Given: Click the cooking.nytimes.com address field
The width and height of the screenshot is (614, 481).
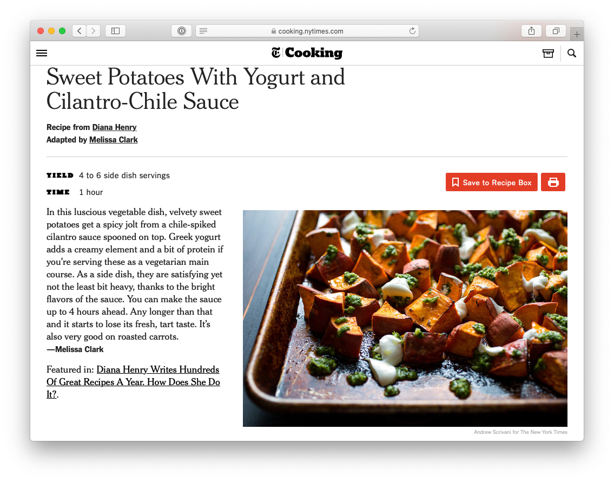Looking at the screenshot, I should click(307, 31).
